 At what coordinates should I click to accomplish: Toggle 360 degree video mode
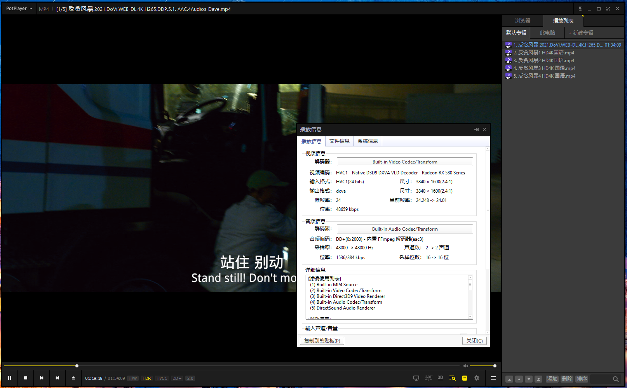(x=428, y=378)
